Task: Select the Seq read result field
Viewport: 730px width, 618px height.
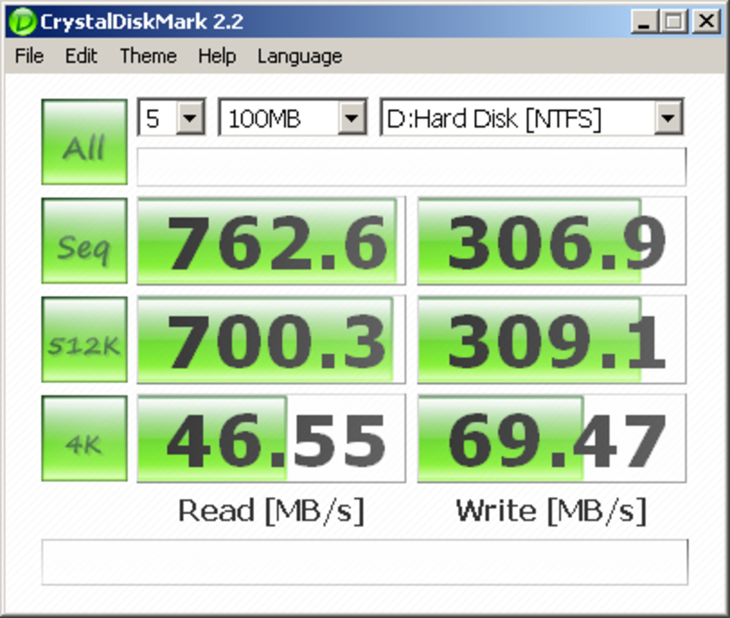Action: tap(270, 240)
